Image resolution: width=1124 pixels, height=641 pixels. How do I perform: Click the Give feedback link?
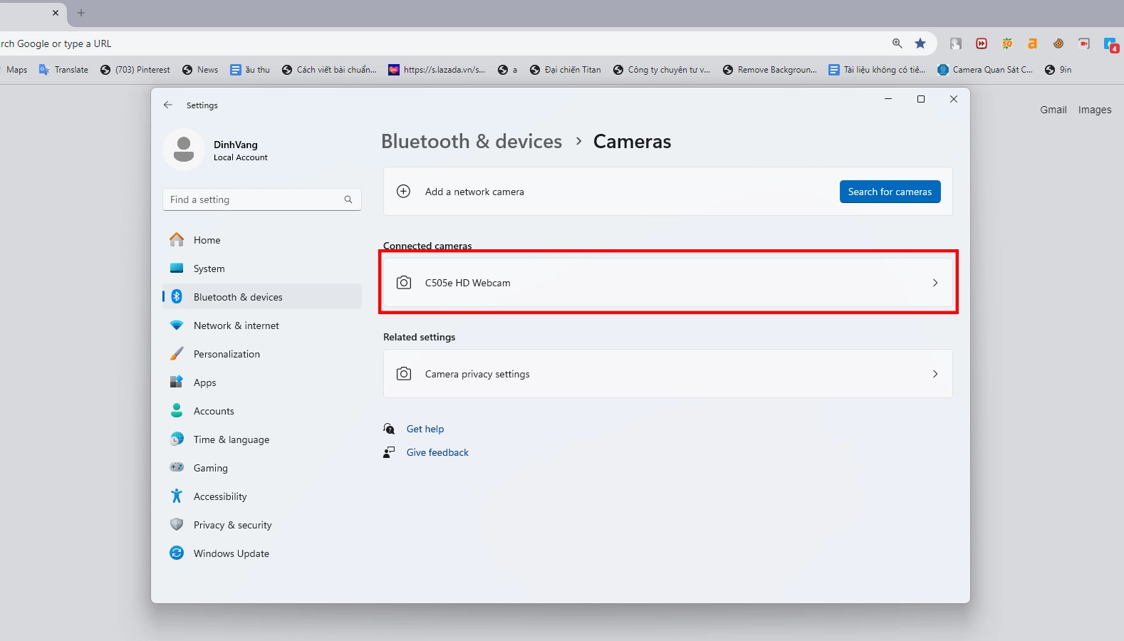[437, 452]
